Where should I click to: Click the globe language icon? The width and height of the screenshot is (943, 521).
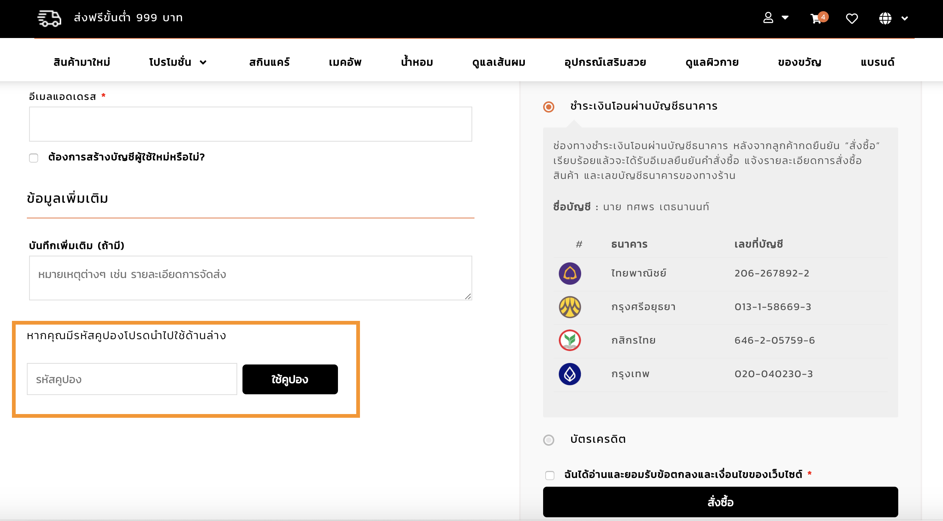tap(885, 18)
